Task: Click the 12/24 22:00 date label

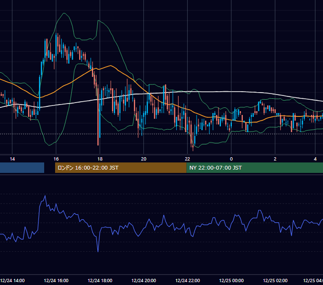Action: [188, 280]
